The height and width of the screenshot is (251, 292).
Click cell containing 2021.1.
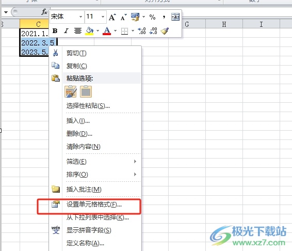(35, 34)
